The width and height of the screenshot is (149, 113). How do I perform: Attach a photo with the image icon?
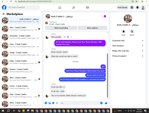49,103
